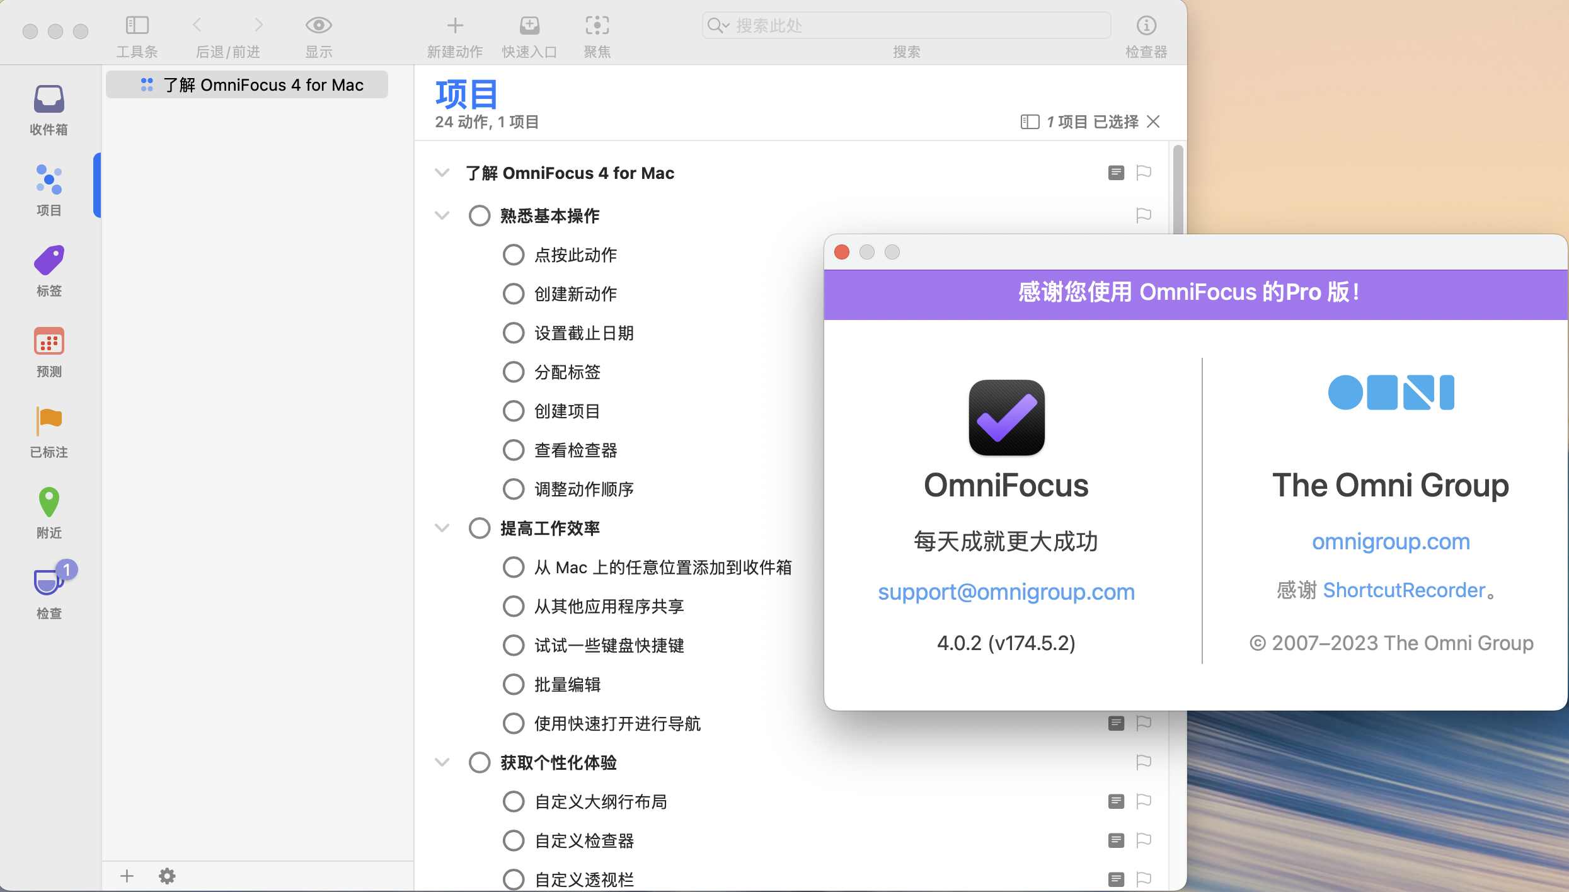This screenshot has height=892, width=1569.
Task: Click the forward arrow in 后退/前进
Action: [258, 25]
